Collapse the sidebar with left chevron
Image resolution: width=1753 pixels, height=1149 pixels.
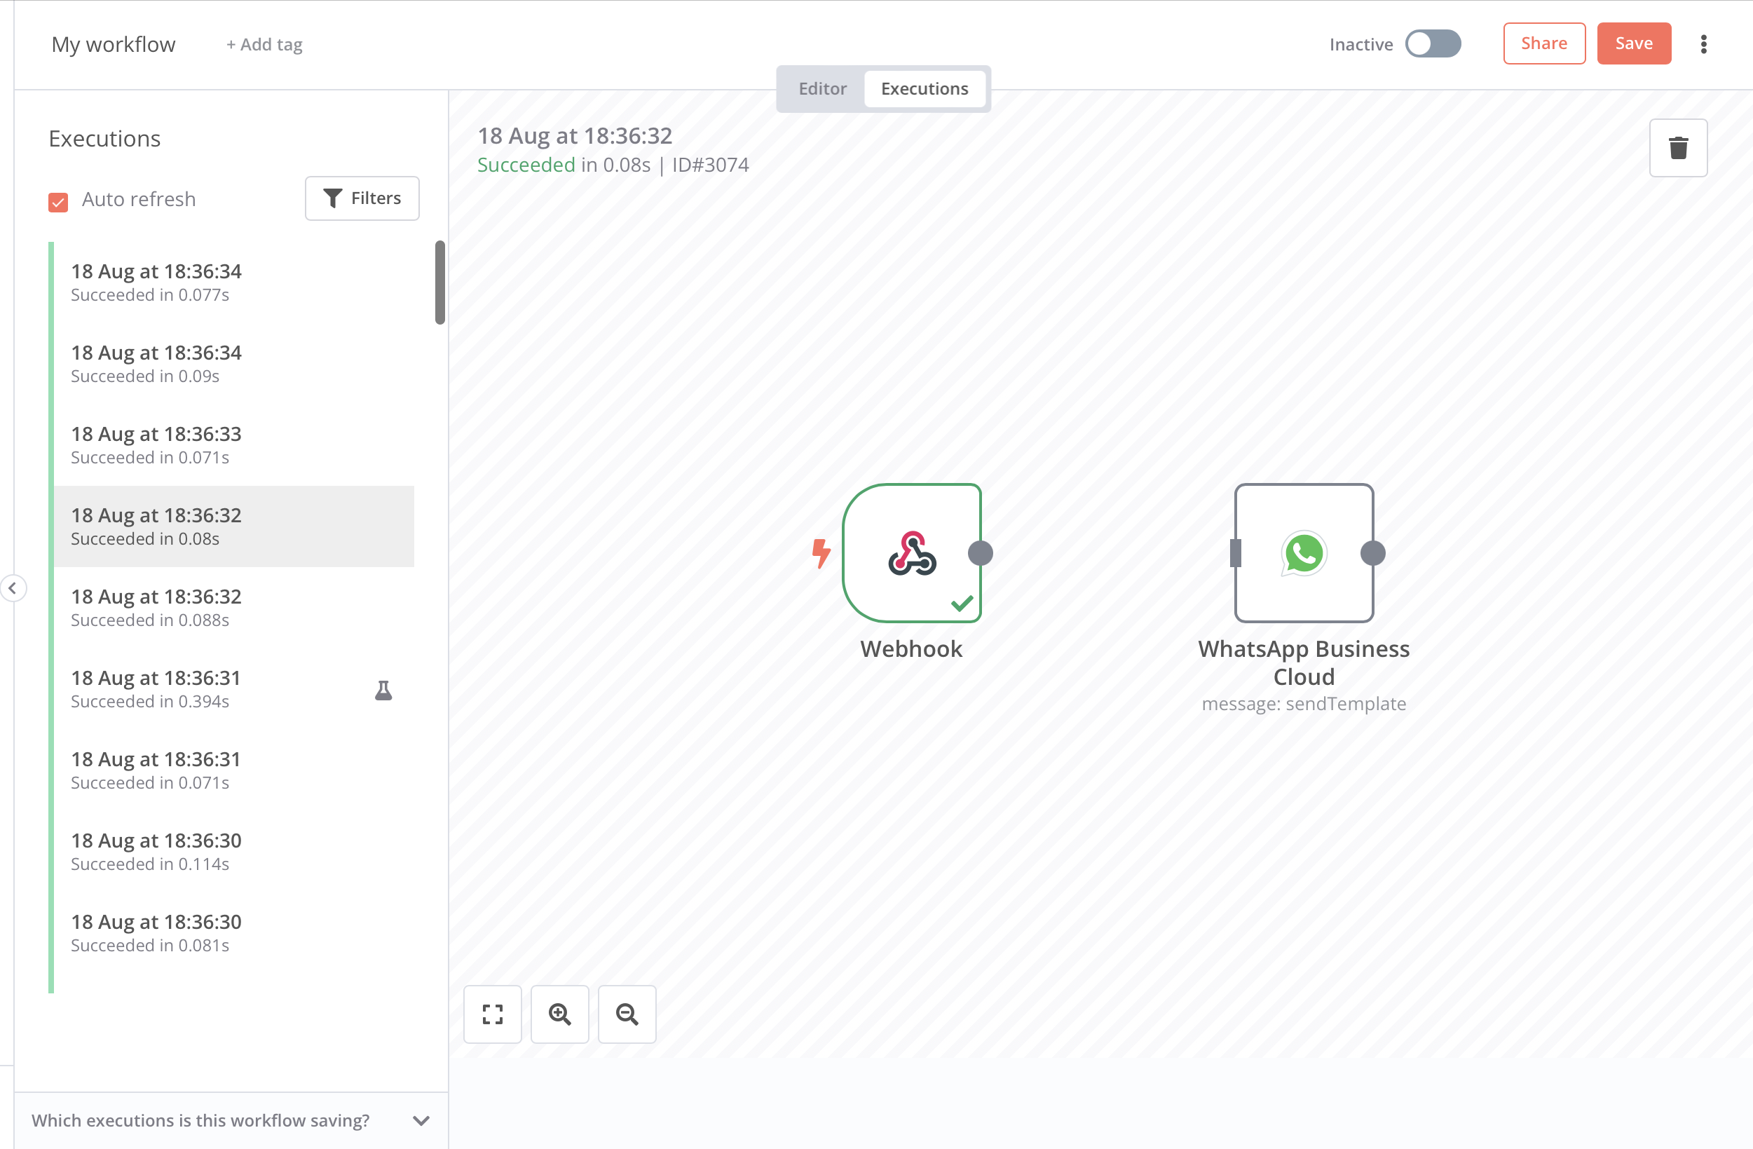click(x=13, y=587)
